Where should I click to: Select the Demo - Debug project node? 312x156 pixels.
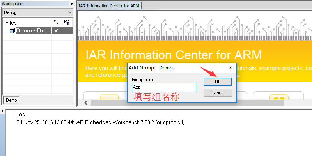point(34,30)
